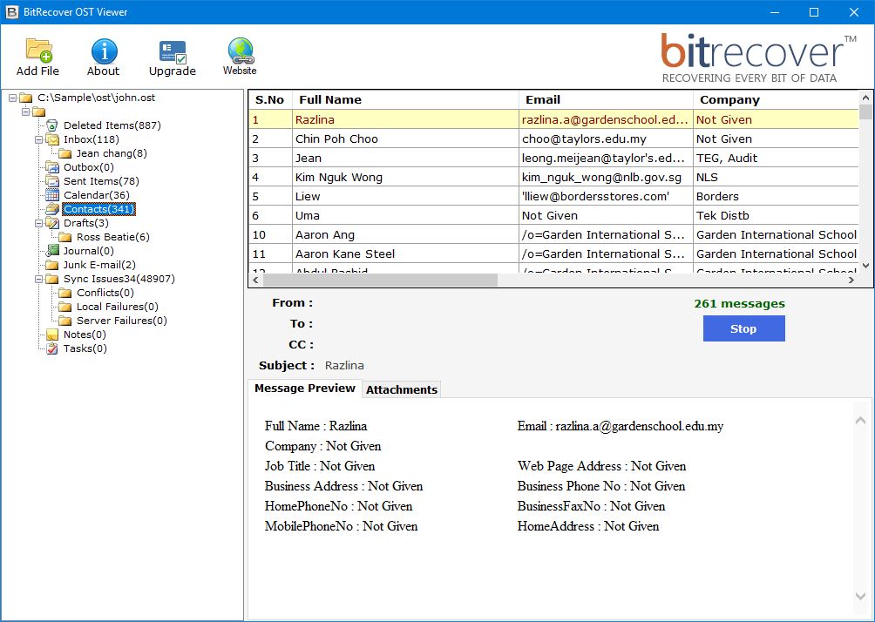Click the contact table horizontal scrollbar left arrow

tap(255, 280)
